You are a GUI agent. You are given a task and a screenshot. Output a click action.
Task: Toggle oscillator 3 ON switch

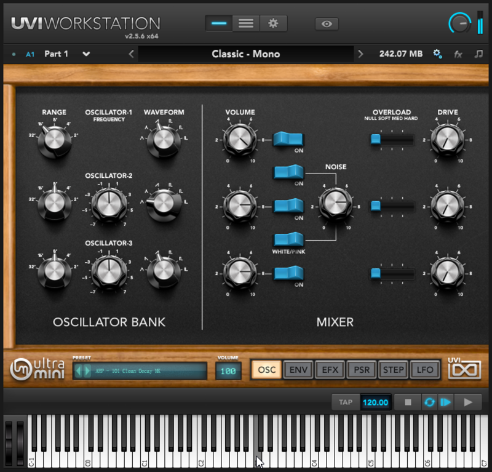288,273
